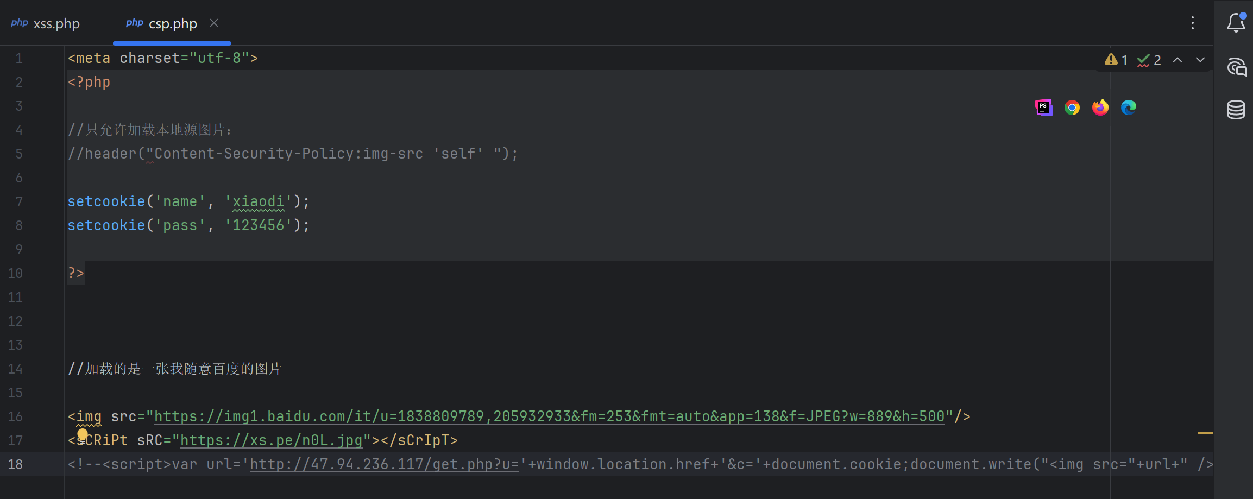Open the https://xs.pe/n0L.jpg link
1253x499 pixels.
(x=271, y=440)
